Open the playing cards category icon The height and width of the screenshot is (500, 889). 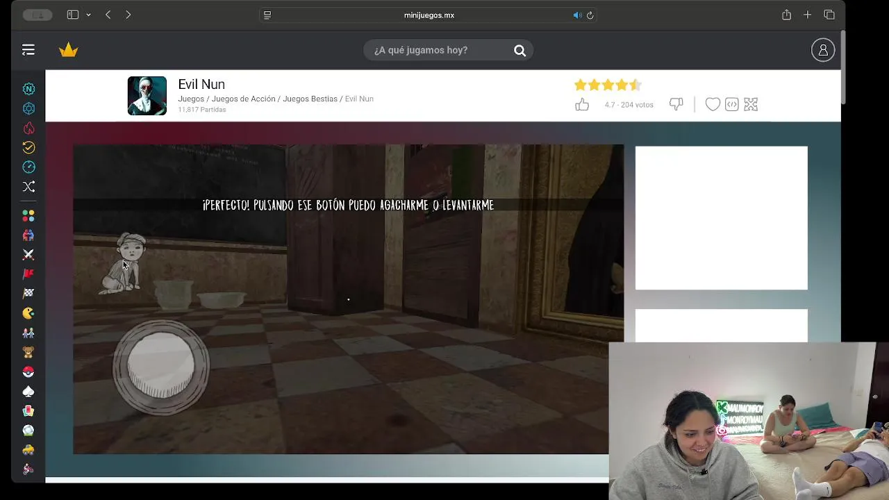tap(28, 411)
